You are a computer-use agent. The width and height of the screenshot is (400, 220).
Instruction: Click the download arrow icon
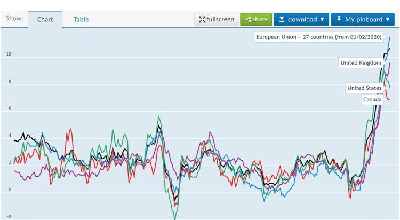(x=282, y=20)
